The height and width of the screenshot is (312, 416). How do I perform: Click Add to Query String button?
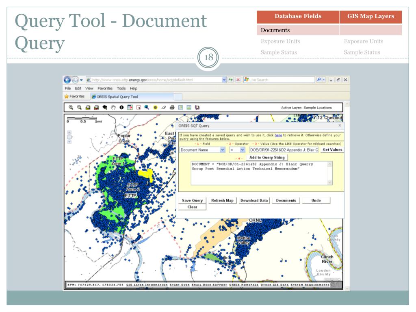click(x=266, y=157)
